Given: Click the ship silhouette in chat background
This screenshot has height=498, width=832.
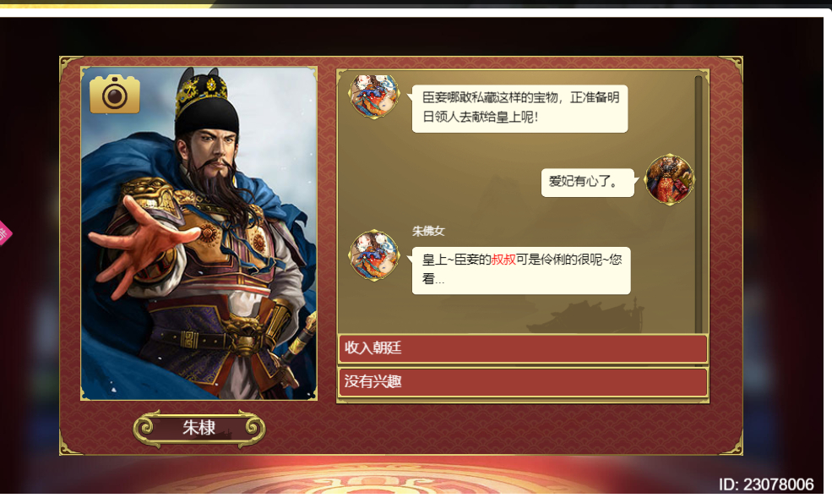Looking at the screenshot, I should [x=584, y=315].
